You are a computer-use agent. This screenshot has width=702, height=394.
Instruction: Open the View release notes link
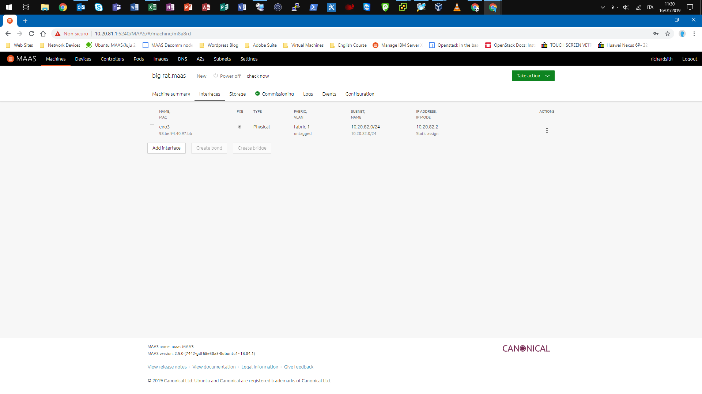click(x=167, y=367)
